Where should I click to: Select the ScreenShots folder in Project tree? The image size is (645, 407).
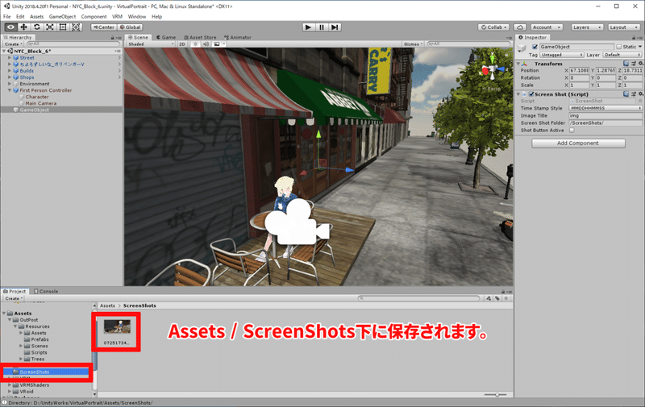point(46,372)
